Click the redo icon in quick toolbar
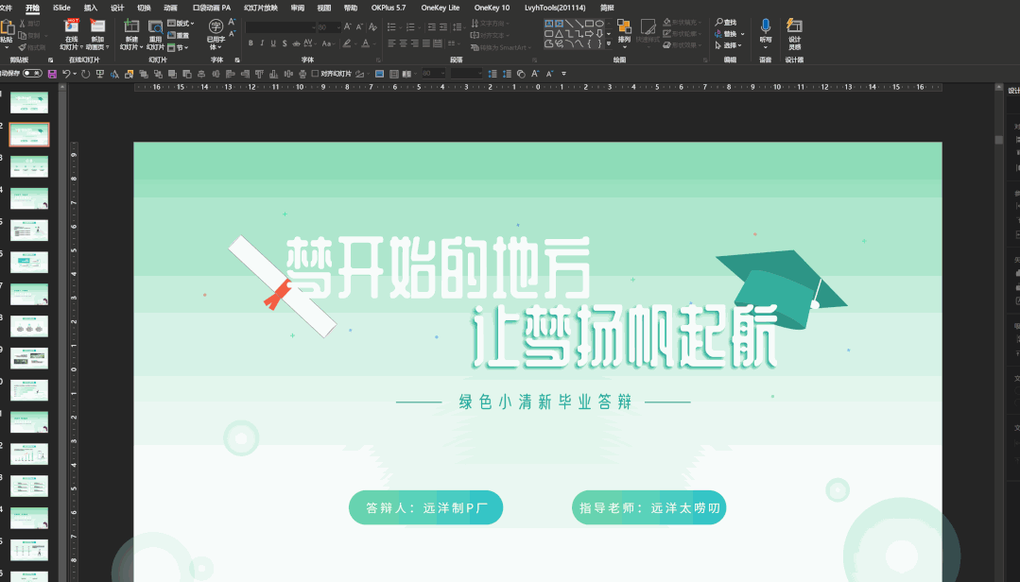Image resolution: width=1020 pixels, height=582 pixels. point(85,74)
